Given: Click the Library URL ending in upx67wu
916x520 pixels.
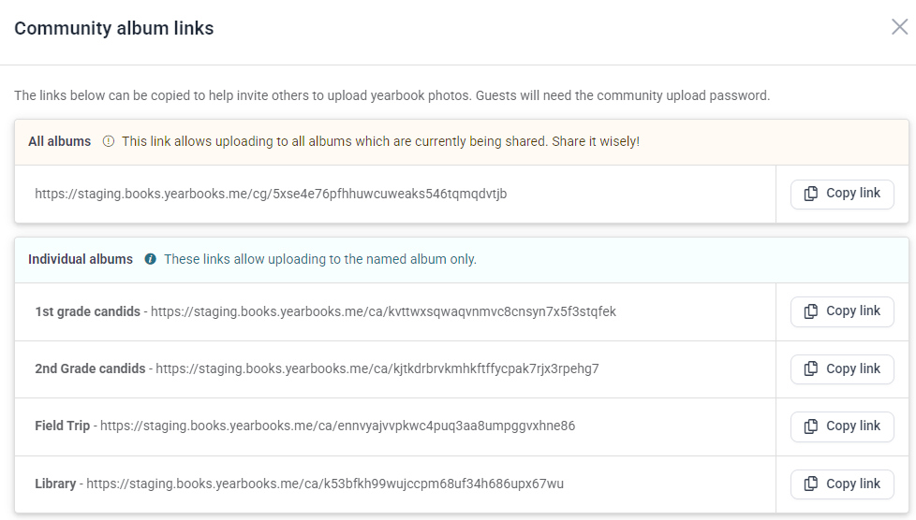Looking at the screenshot, I should tap(325, 484).
